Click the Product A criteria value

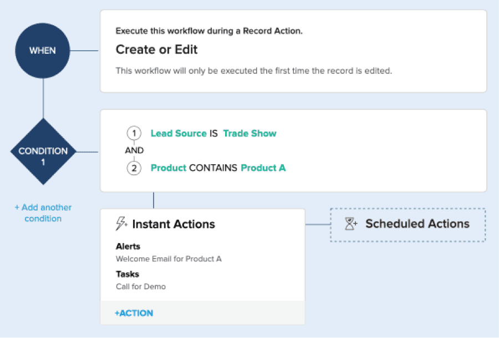pyautogui.click(x=263, y=168)
